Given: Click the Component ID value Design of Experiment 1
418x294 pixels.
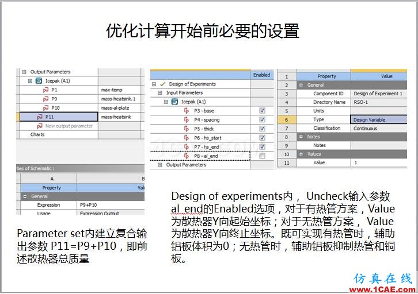Looking at the screenshot, I should tap(379, 94).
